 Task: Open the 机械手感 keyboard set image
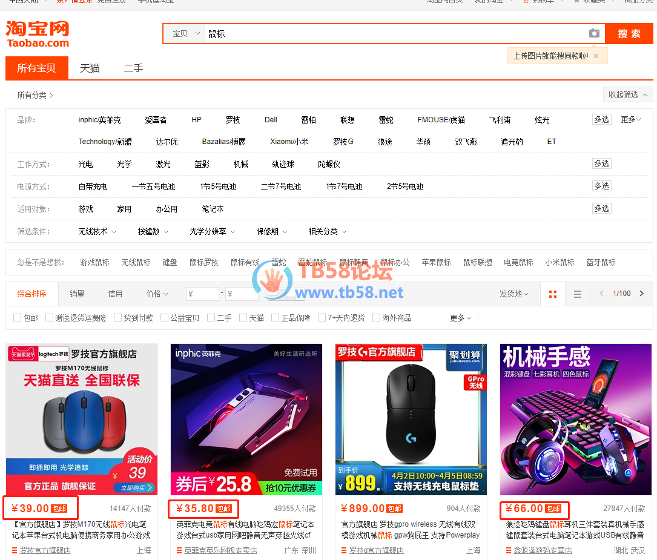pos(576,420)
